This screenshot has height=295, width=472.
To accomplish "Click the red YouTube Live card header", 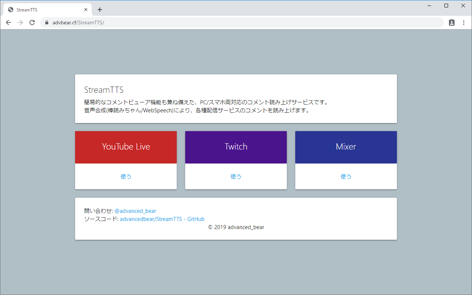I will click(x=126, y=147).
